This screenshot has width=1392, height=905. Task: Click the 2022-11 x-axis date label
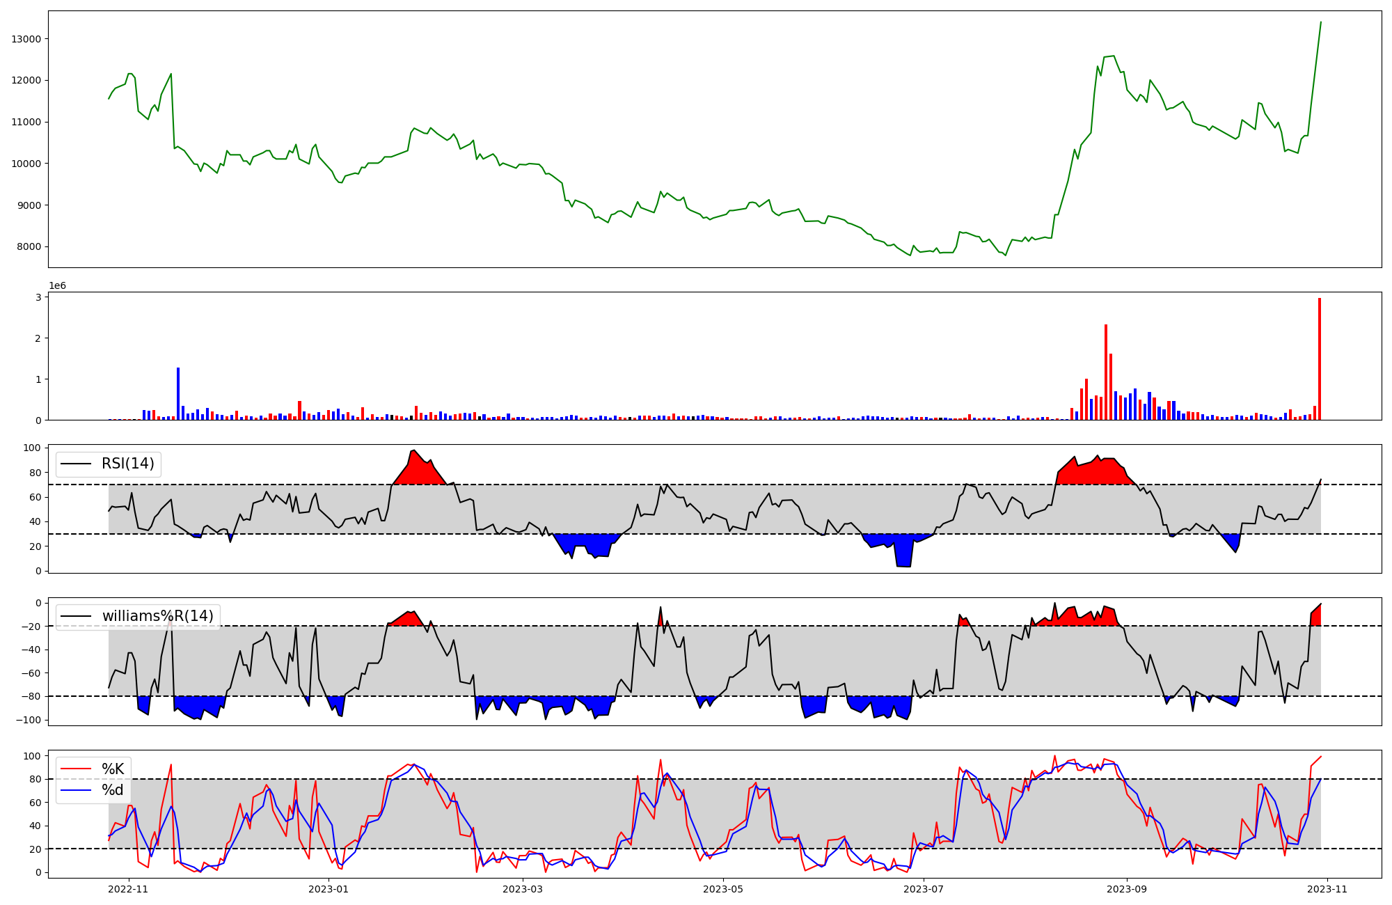(129, 889)
